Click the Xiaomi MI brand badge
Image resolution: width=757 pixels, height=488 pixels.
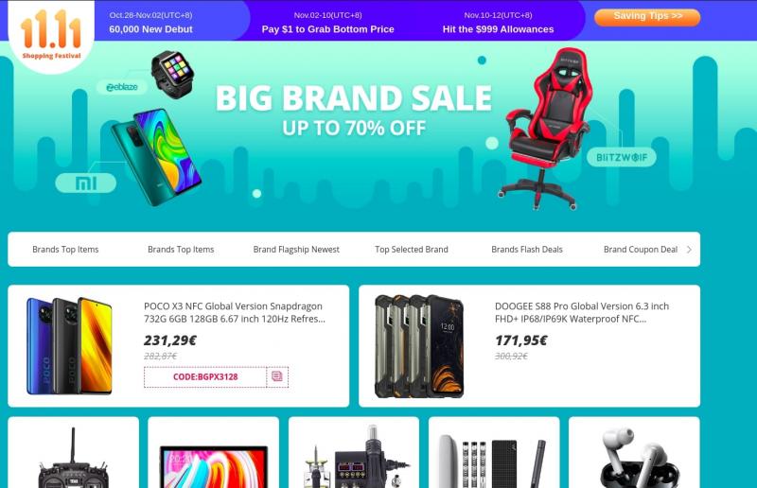tap(86, 183)
